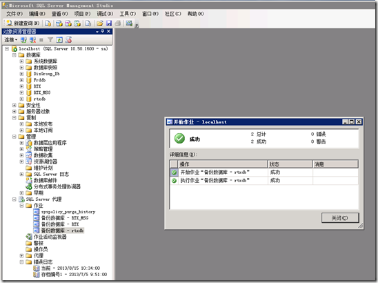
Task: Click the Disconnect icon with red X
Action: pos(33,40)
